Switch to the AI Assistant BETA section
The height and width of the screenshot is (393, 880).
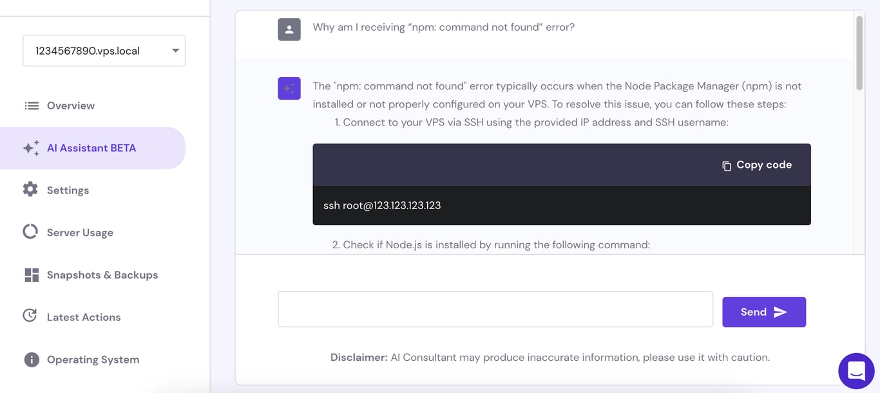click(x=91, y=147)
